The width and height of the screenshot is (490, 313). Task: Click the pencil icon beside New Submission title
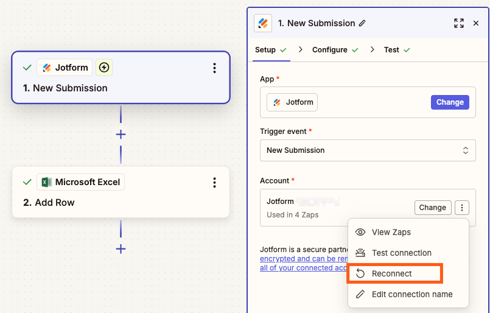(x=362, y=23)
